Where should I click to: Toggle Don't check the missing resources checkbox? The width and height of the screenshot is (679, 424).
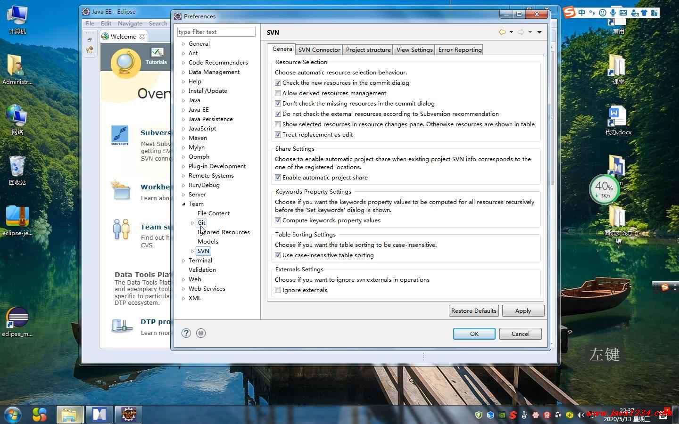278,103
